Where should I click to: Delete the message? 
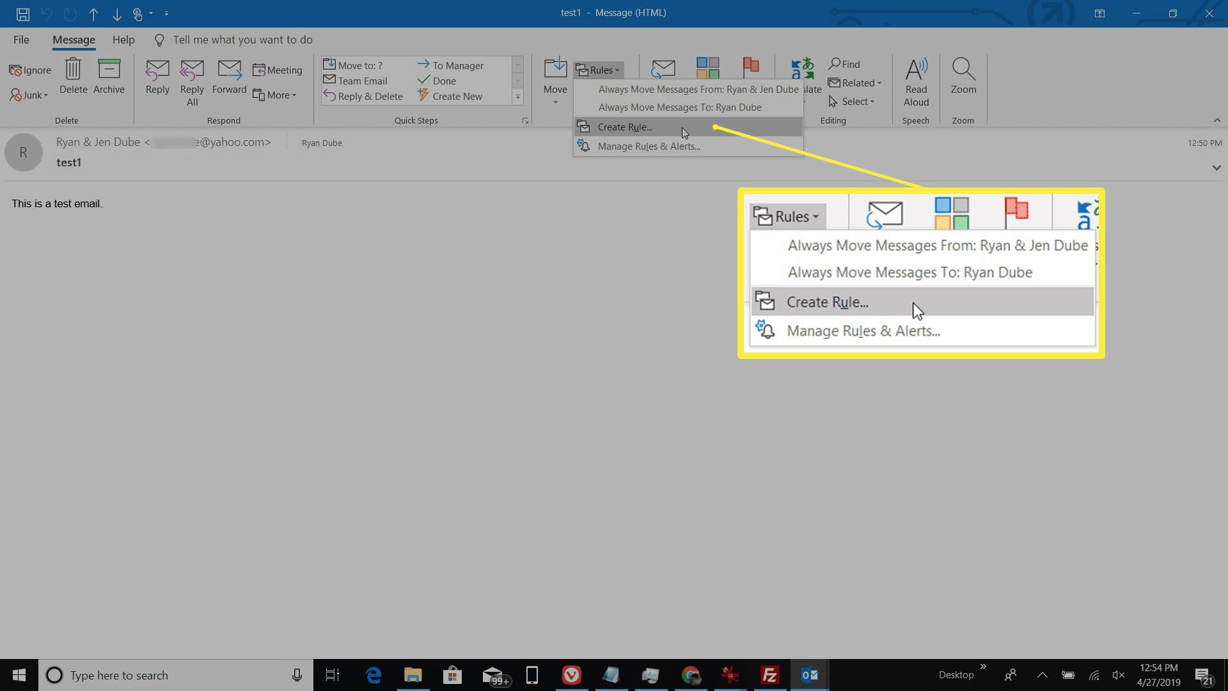pos(73,76)
